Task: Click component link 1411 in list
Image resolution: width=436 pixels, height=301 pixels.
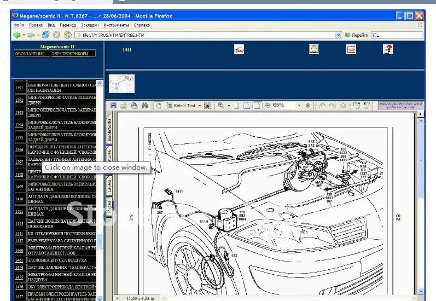Action: [x=19, y=211]
